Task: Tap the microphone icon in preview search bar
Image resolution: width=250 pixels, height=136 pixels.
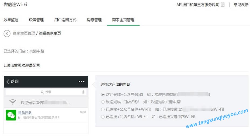Action: click(83, 92)
